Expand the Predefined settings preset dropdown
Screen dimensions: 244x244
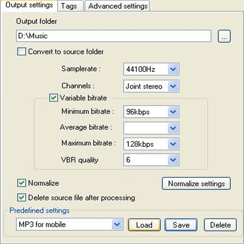70,224
